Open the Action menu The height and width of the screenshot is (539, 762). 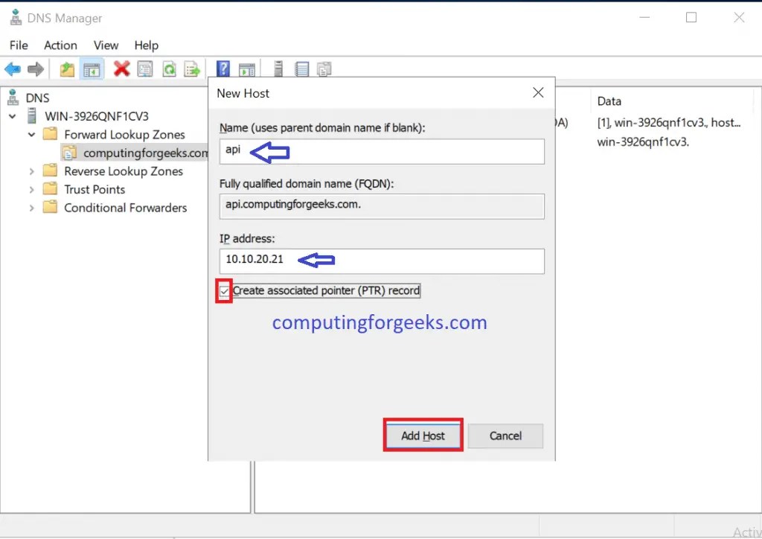[60, 45]
